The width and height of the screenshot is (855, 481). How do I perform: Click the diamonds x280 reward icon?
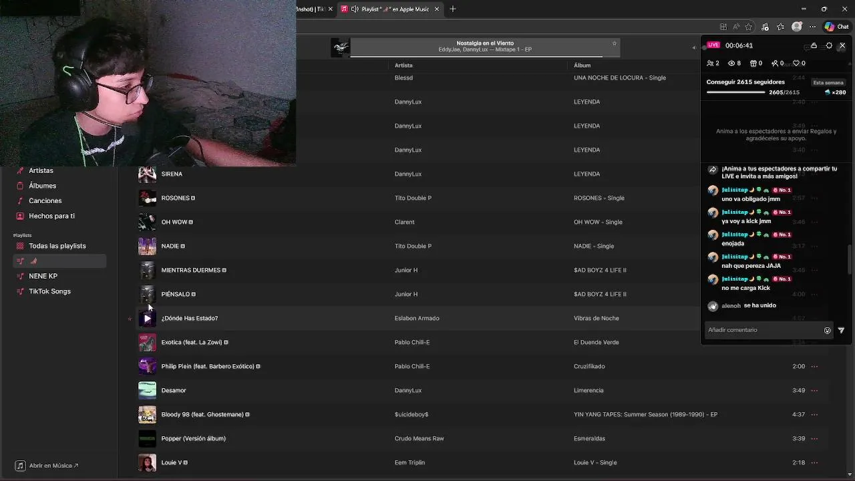tap(836, 92)
